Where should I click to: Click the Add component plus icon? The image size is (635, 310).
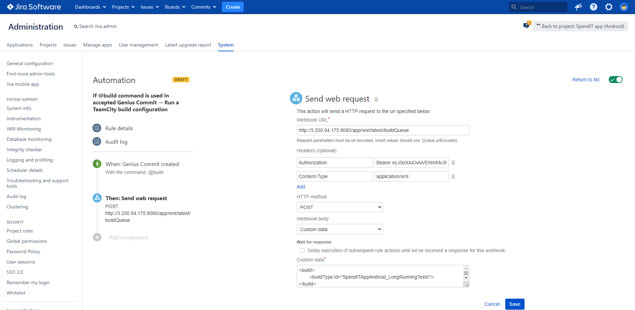coord(97,237)
